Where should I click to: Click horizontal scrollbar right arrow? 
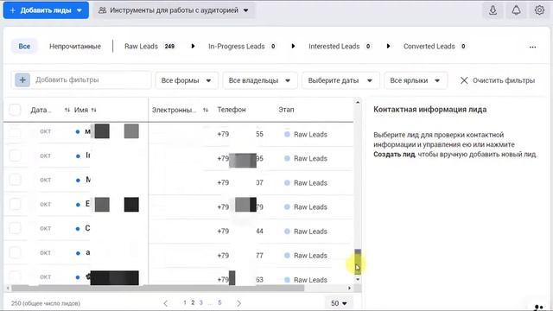click(349, 288)
